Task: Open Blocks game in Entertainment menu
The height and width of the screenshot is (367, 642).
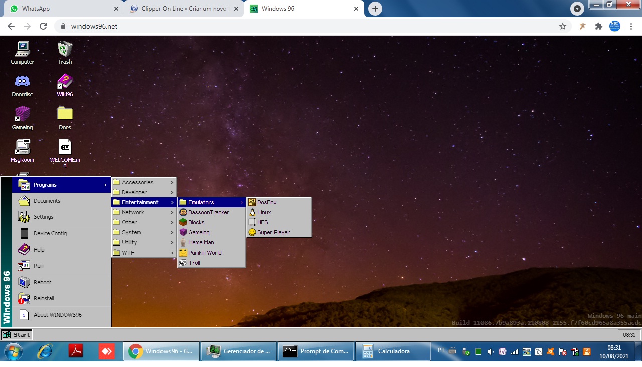Action: coord(212,222)
